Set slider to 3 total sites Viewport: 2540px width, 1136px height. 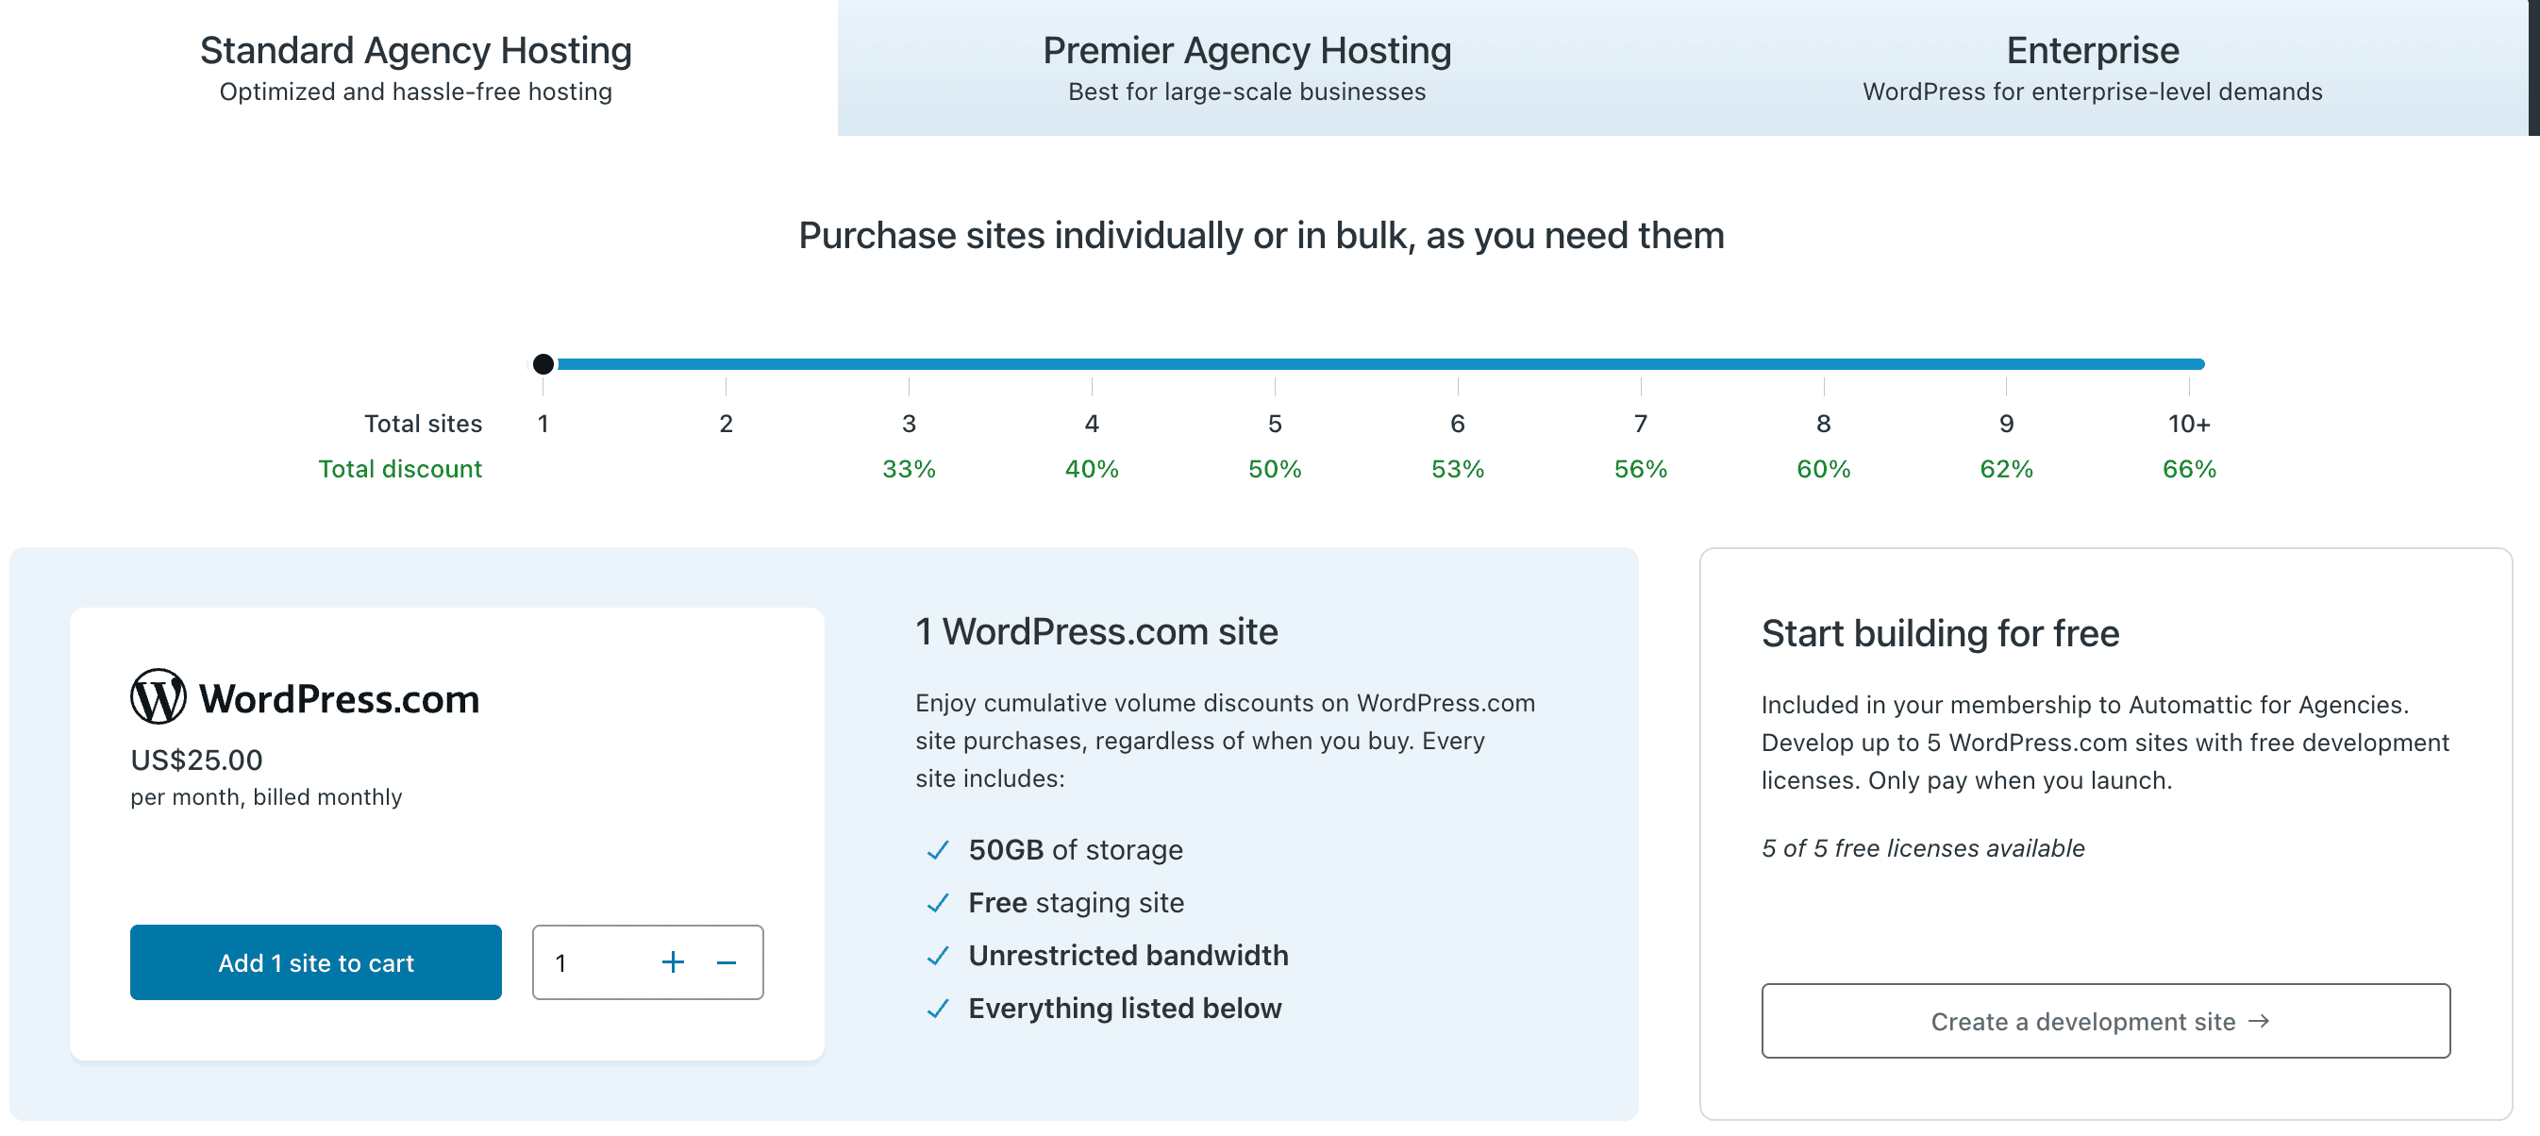tap(910, 424)
